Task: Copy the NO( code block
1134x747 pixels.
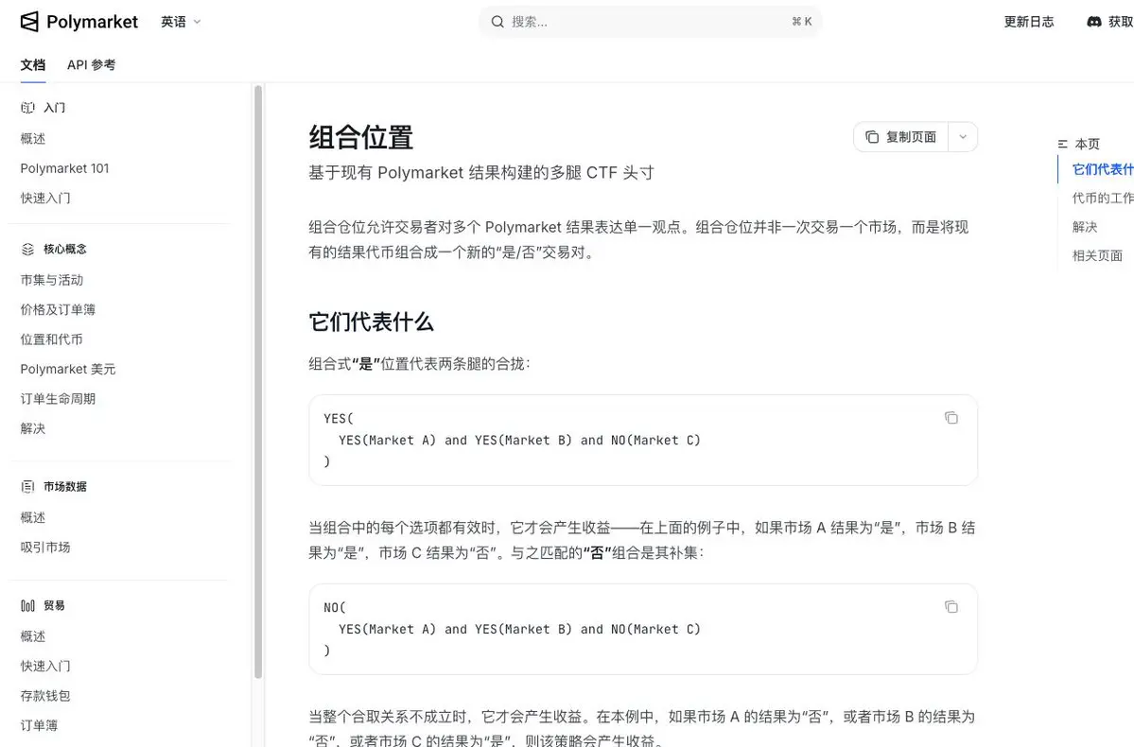Action: pyautogui.click(x=951, y=607)
